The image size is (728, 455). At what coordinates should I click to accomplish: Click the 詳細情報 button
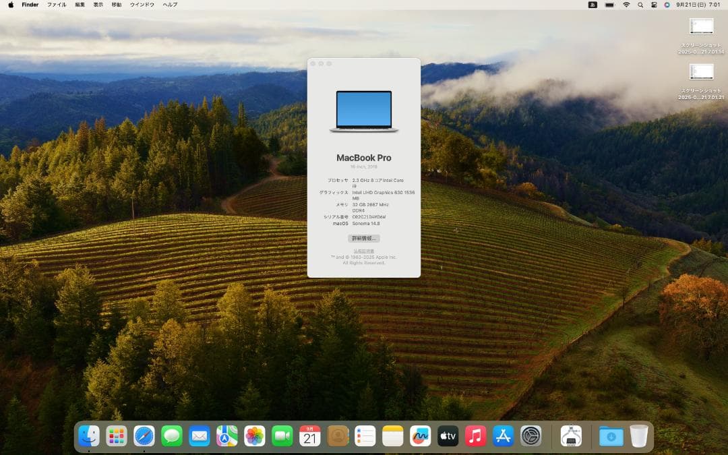click(365, 238)
